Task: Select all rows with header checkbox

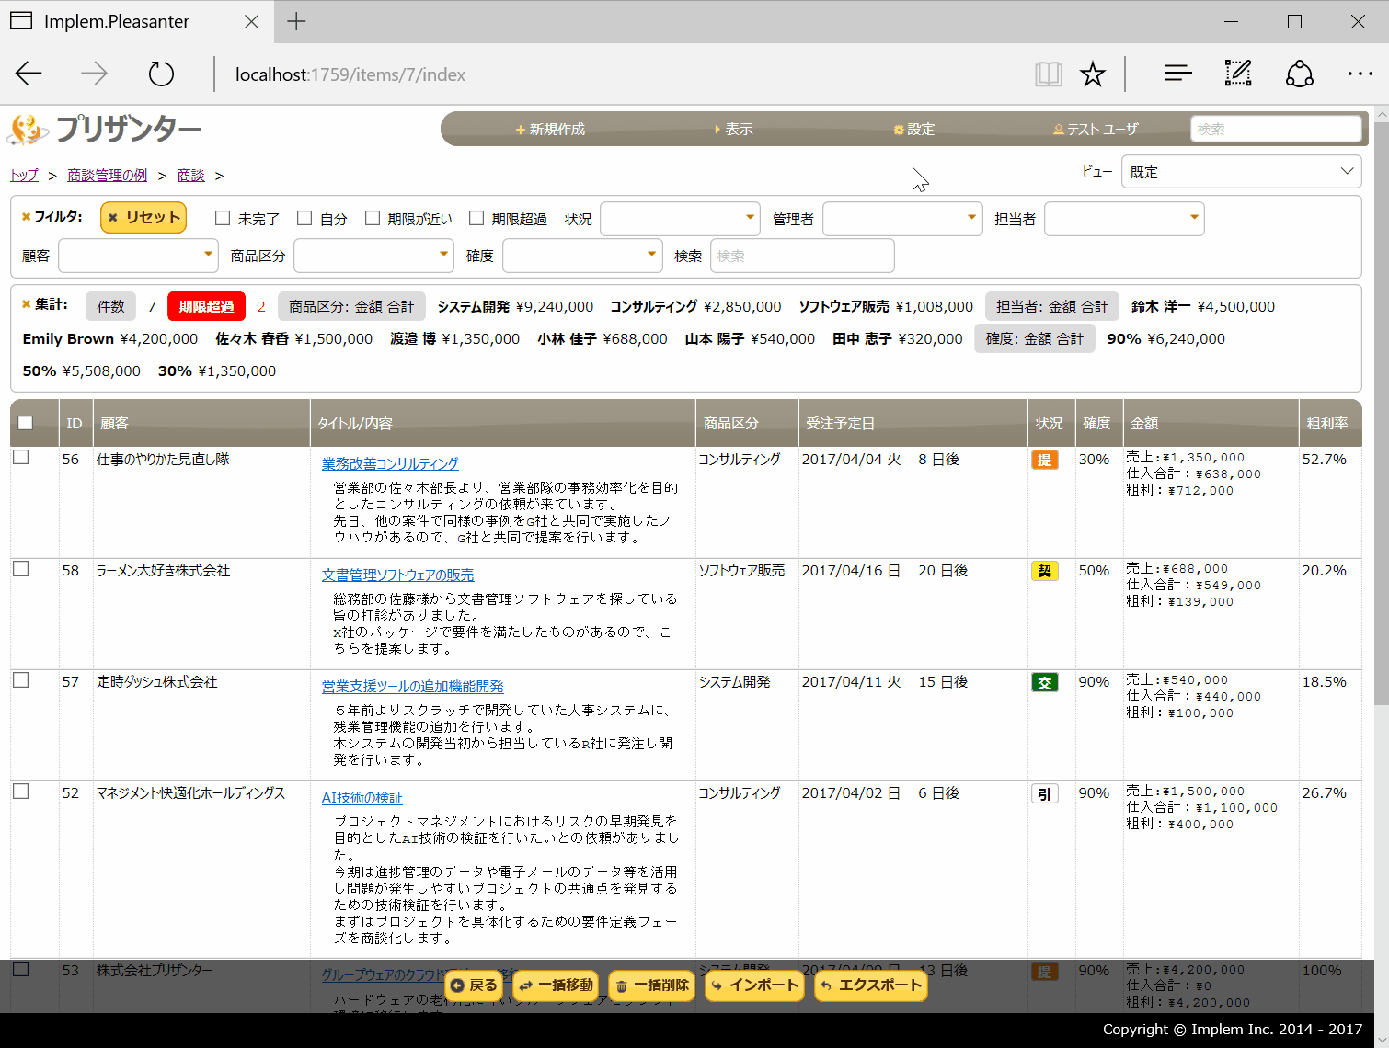Action: click(25, 423)
